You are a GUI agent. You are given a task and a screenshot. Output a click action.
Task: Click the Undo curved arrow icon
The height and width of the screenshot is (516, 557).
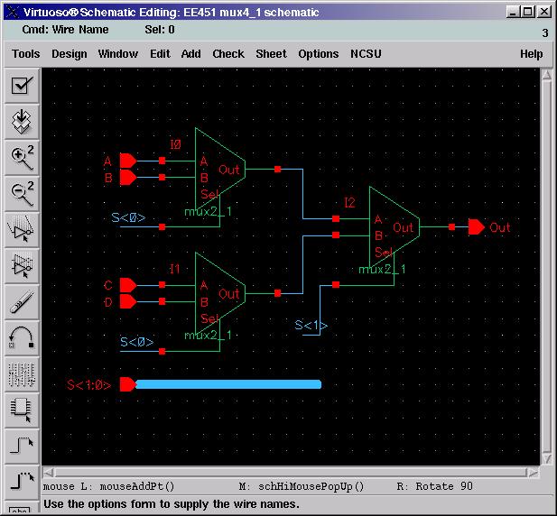22,338
